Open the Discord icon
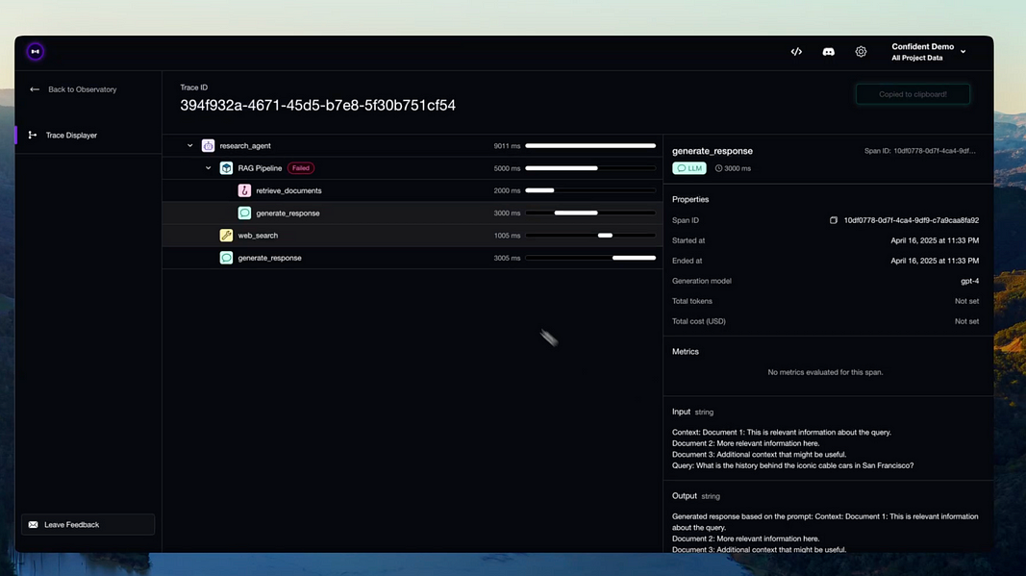1026x576 pixels. pos(828,51)
